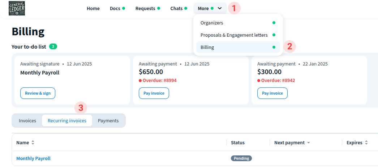Image resolution: width=378 pixels, height=168 pixels.
Task: Open the Docs menu item
Action: 115,8
